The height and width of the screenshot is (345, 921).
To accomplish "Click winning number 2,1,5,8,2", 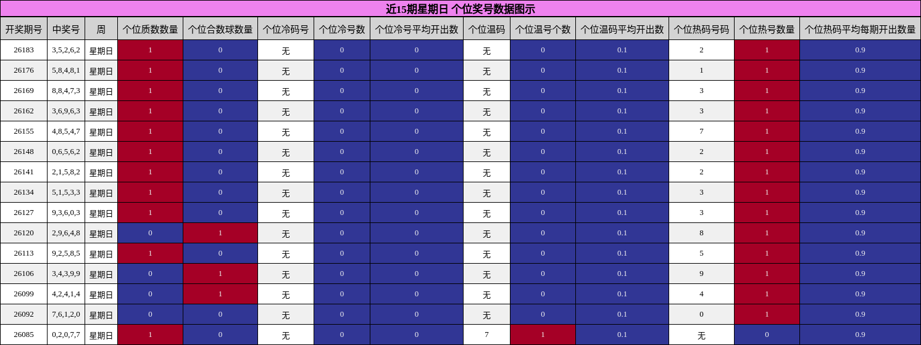I will 66,172.
